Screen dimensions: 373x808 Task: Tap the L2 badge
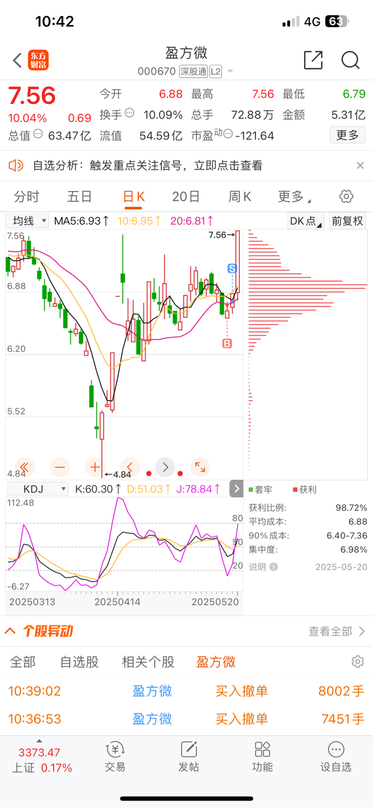[x=216, y=71]
